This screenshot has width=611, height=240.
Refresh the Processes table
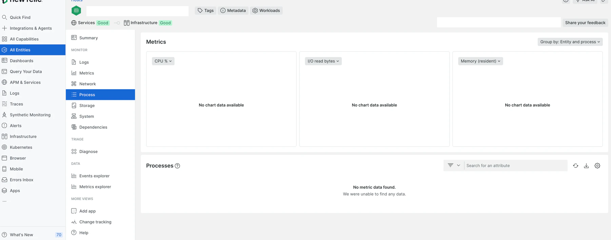coord(575,166)
